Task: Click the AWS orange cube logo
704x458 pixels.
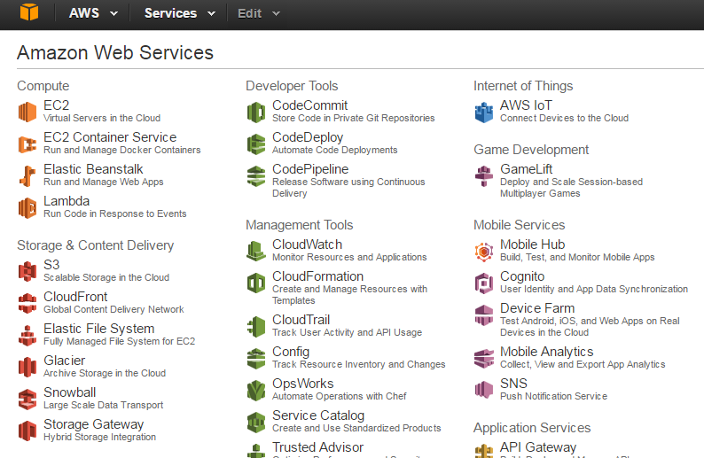Action: pos(28,13)
